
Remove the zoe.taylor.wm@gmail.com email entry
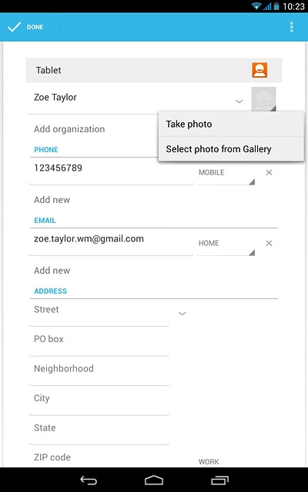point(269,243)
